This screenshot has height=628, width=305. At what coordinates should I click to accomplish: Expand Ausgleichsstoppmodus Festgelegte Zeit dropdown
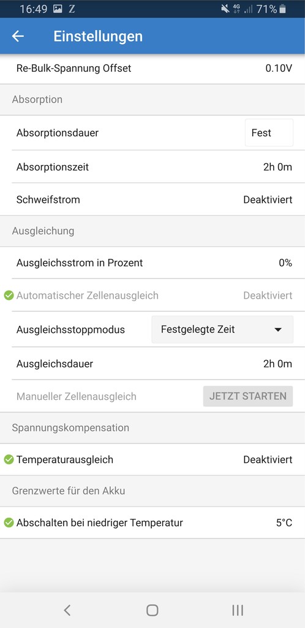pos(222,329)
